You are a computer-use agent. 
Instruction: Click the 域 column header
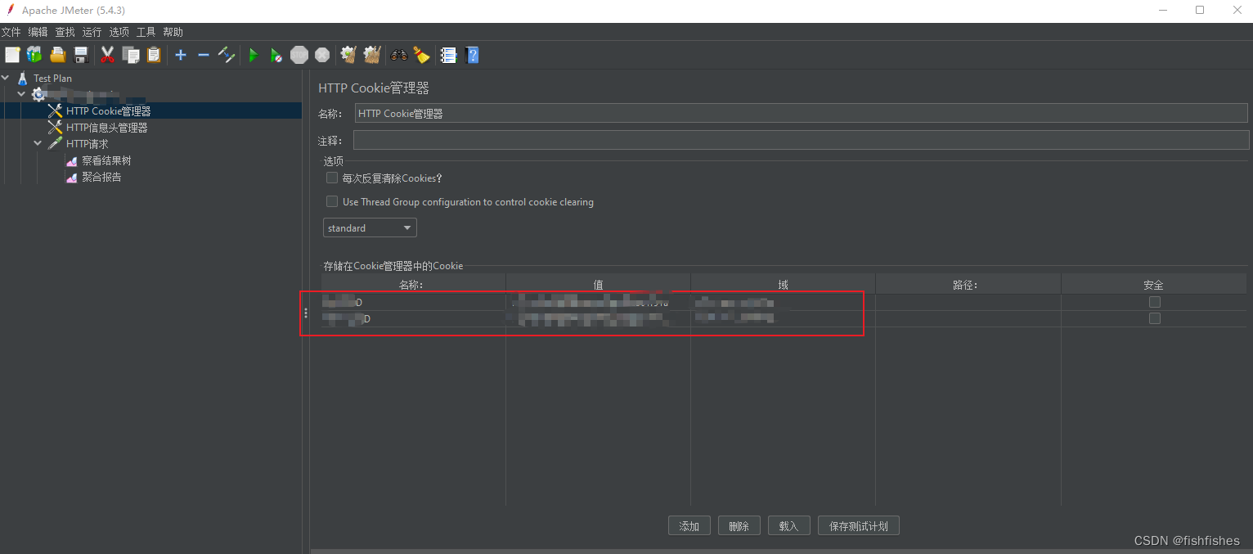(x=783, y=285)
